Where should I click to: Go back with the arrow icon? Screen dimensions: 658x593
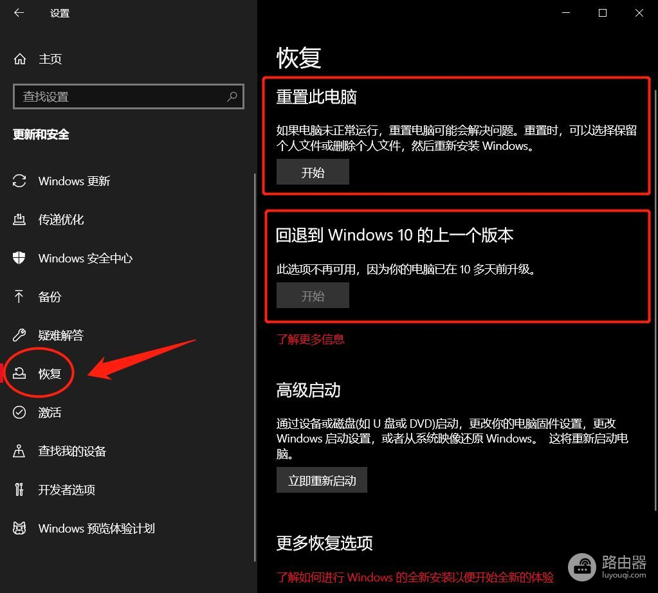(x=19, y=13)
